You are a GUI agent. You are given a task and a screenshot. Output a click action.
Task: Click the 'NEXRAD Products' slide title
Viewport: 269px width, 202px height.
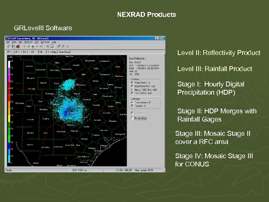coord(147,15)
